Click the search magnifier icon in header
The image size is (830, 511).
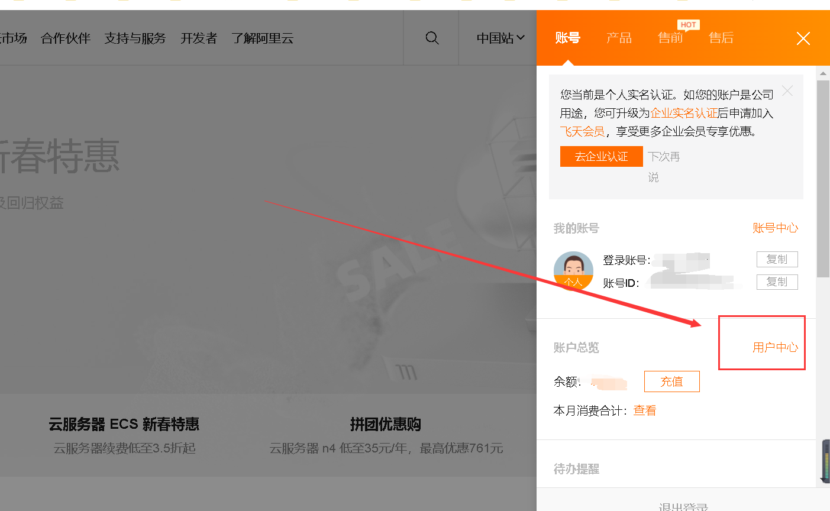(432, 38)
